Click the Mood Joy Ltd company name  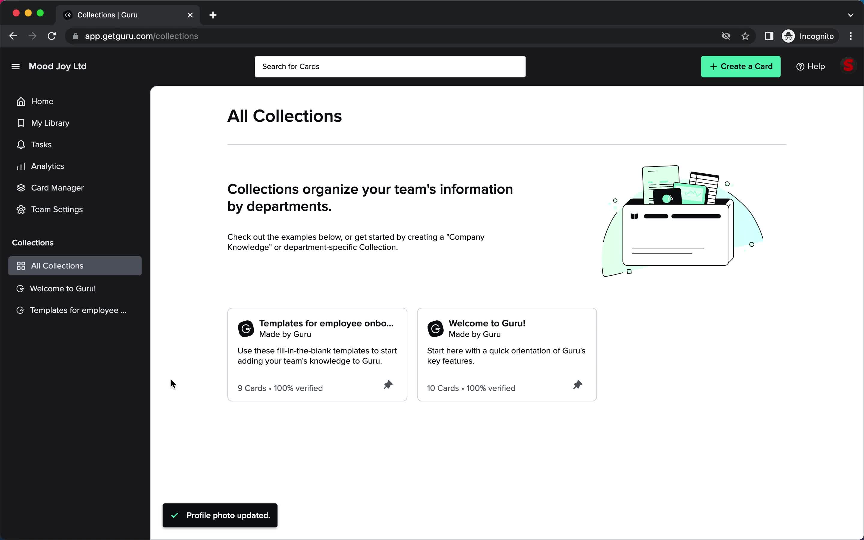coord(58,66)
